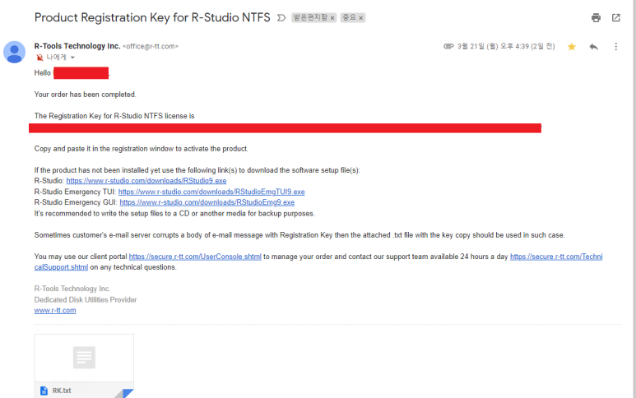Open the www.r-tt.com signature link
The image size is (636, 398).
tap(55, 311)
